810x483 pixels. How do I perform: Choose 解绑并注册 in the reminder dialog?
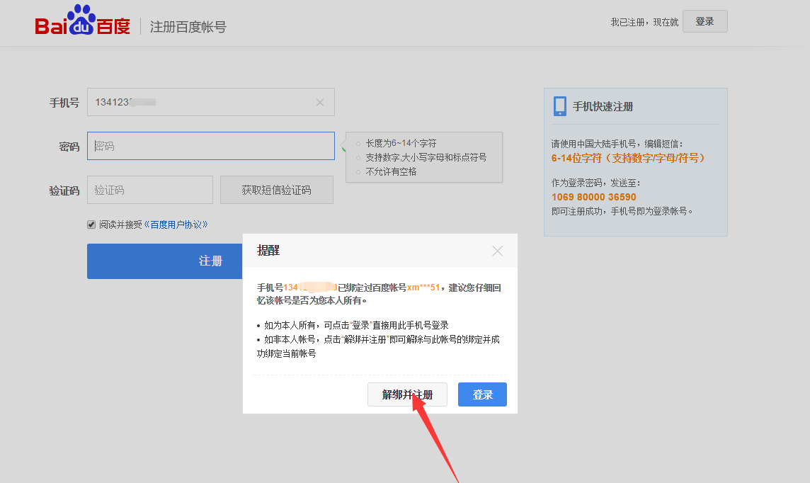pos(407,394)
